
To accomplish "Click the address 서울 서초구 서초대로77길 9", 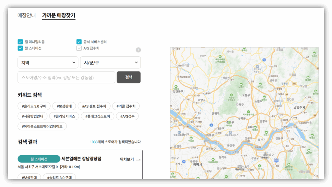I will point(38,167).
